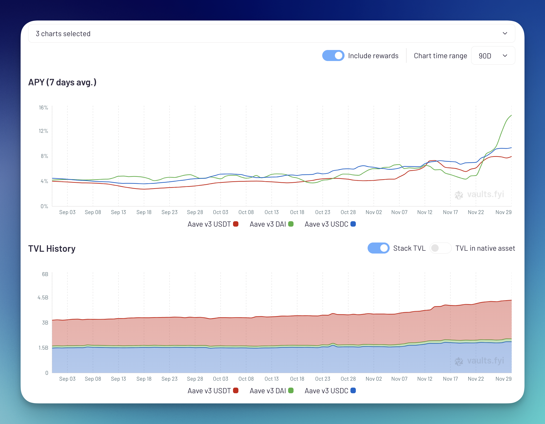This screenshot has width=545, height=424.
Task: Click '6B' label on TVL axis
Action: pos(45,274)
